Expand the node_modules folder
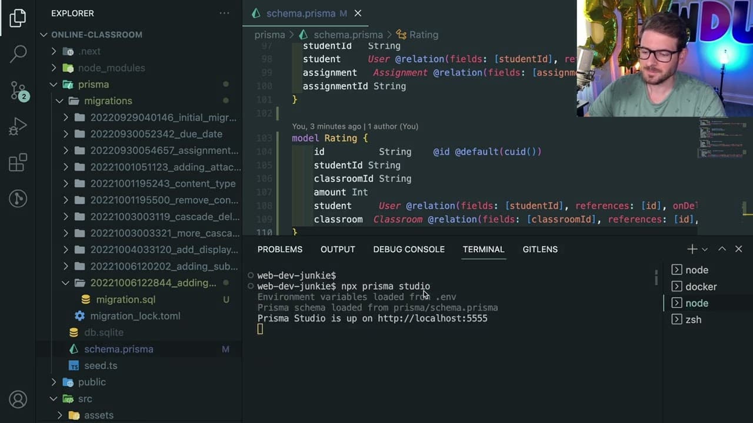753x423 pixels. 111,68
